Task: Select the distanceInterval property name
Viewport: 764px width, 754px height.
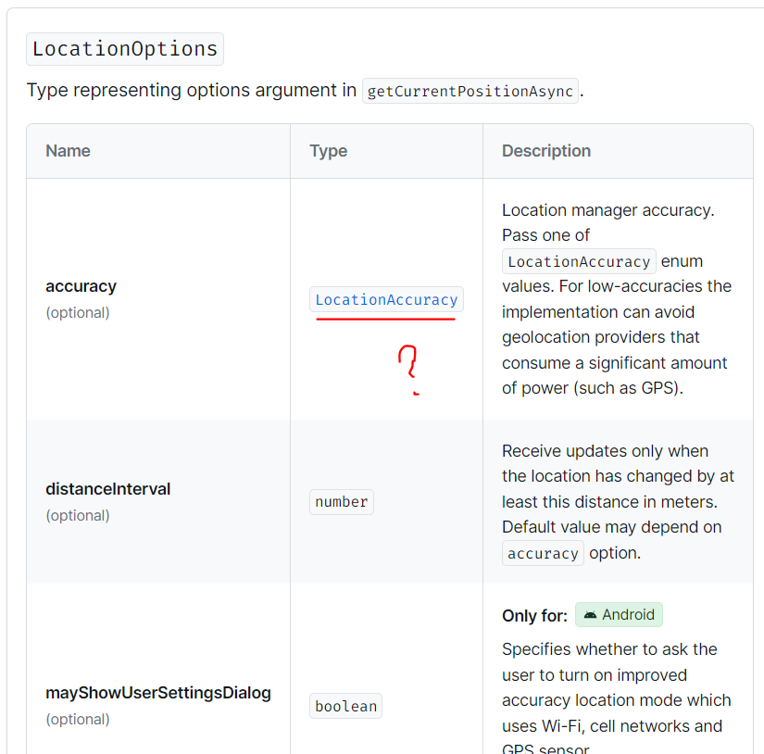Action: 108,489
